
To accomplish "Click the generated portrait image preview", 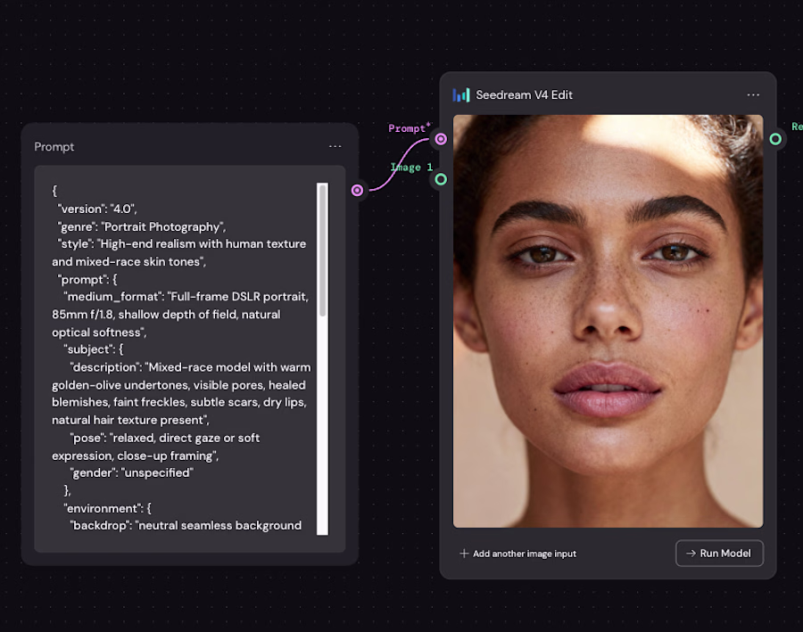I will (608, 321).
